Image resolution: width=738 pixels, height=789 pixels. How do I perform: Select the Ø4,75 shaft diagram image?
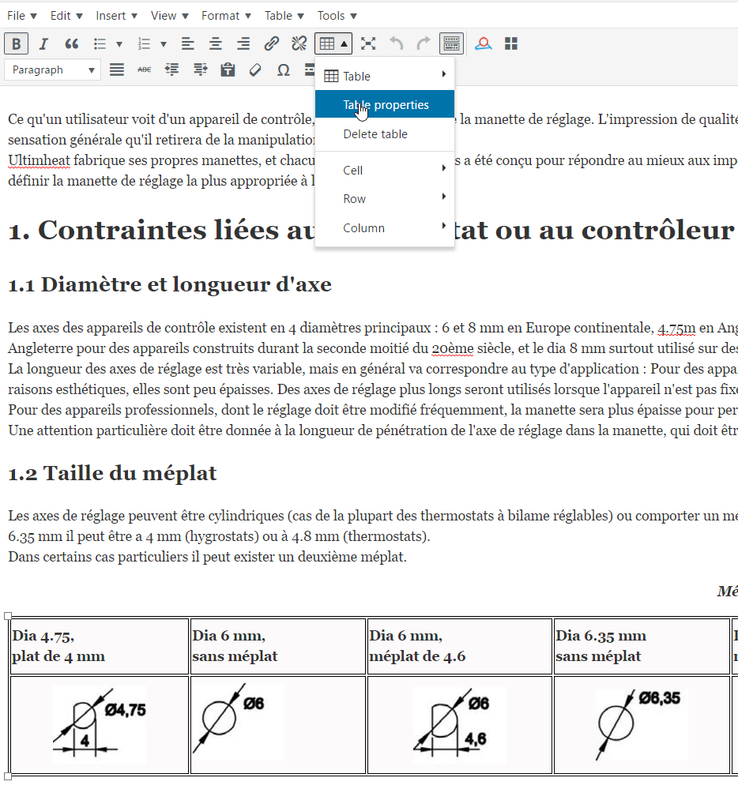pyautogui.click(x=100, y=724)
